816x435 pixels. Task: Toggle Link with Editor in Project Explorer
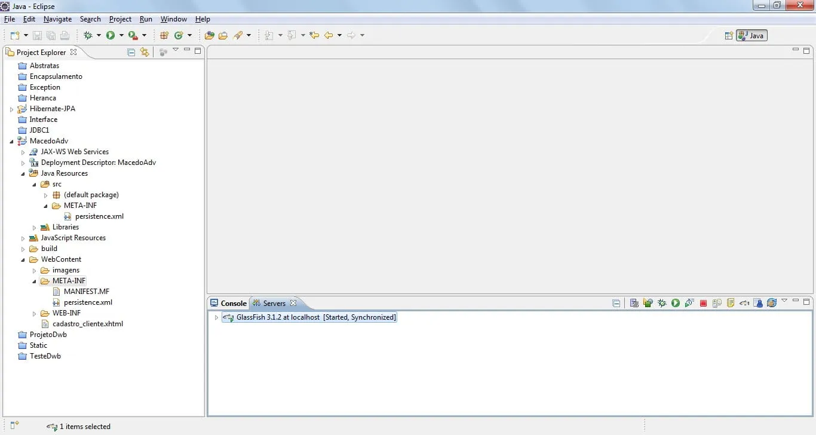145,53
